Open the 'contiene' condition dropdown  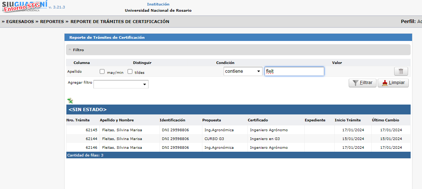tap(243, 71)
